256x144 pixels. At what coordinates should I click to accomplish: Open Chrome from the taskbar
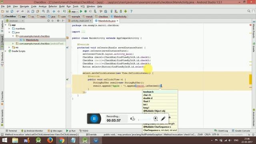[x=62, y=140]
